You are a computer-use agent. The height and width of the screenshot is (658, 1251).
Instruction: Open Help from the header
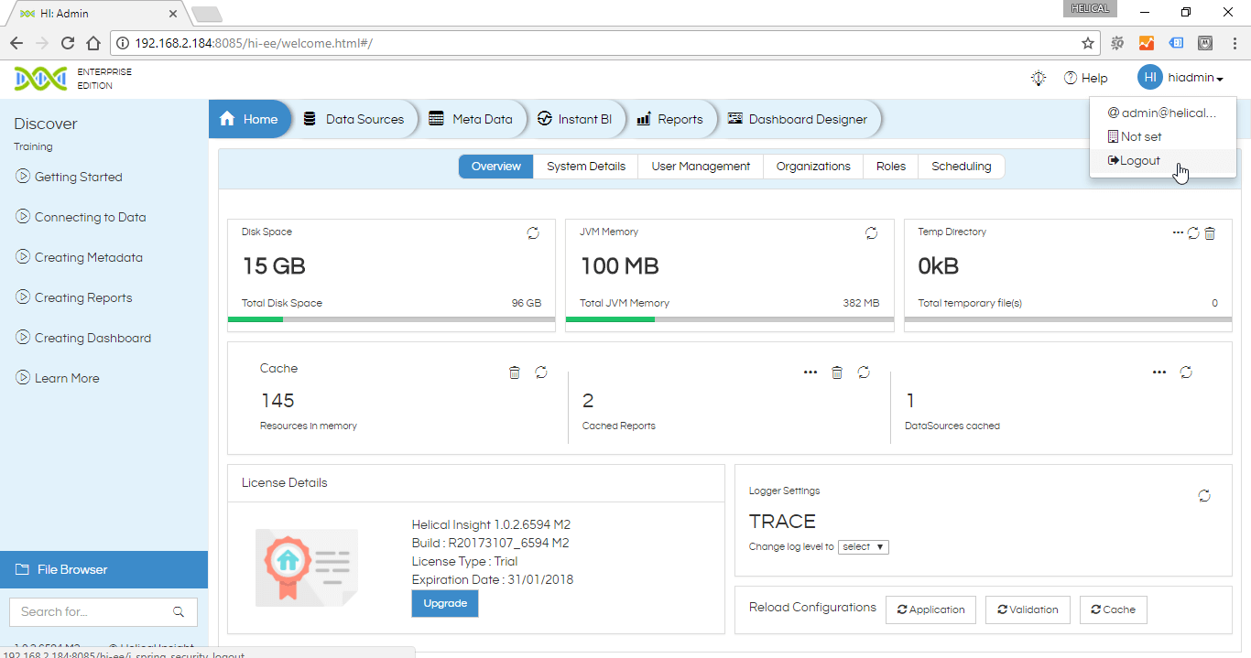coord(1085,79)
